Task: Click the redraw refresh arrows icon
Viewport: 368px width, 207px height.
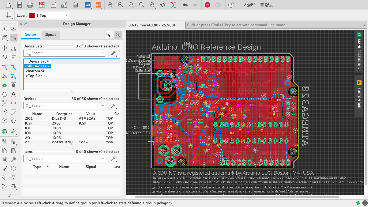Action: click(x=163, y=5)
